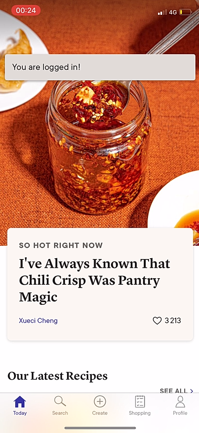Open the Search magnifier icon
This screenshot has width=199, height=433.
coord(60,401)
